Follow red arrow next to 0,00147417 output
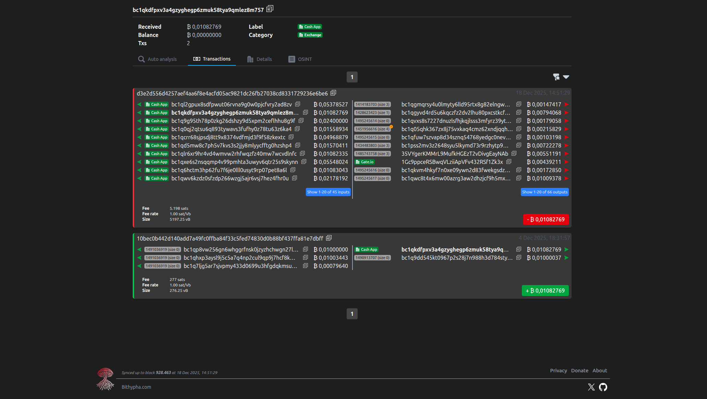Image resolution: width=707 pixels, height=399 pixels. 566,104
